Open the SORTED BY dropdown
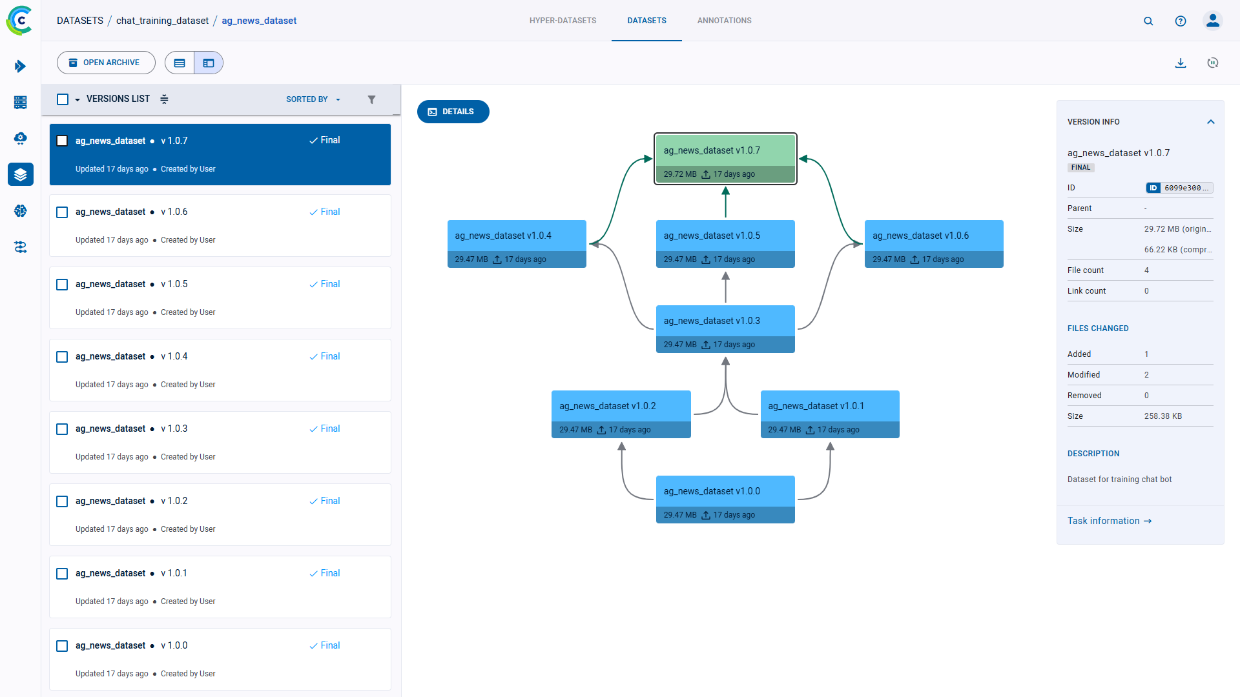 pos(313,99)
